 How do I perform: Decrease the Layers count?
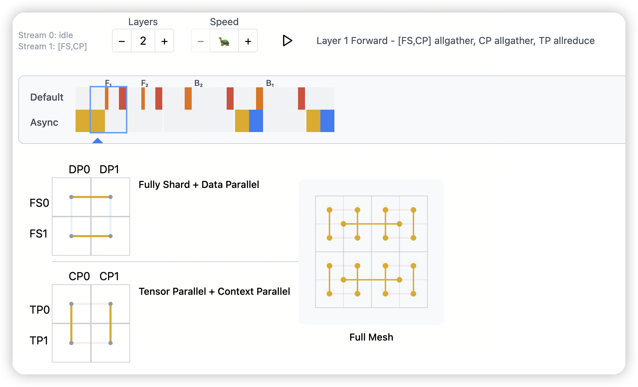122,41
